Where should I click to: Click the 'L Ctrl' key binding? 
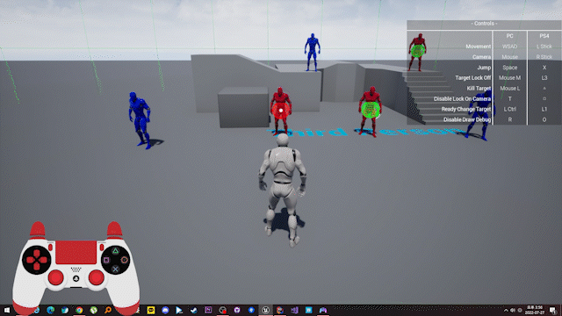point(509,109)
